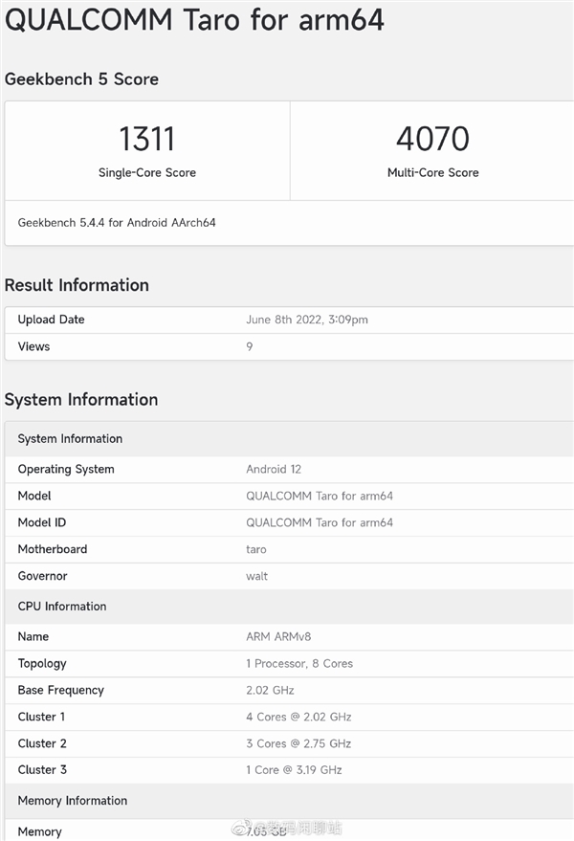The image size is (574, 841).
Task: Click the Motherboard value taro
Action: point(256,550)
